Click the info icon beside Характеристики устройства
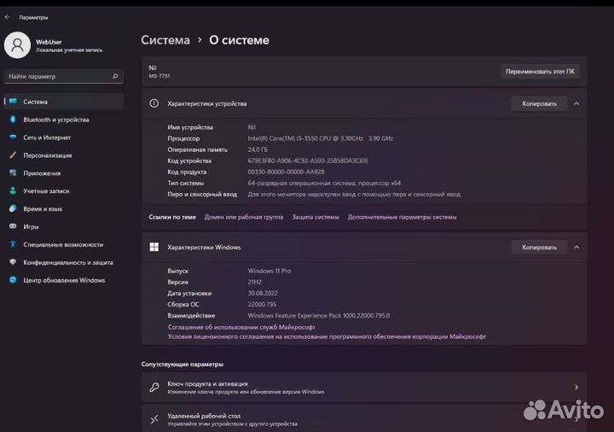Screen dimensions: 614x432 coord(154,103)
